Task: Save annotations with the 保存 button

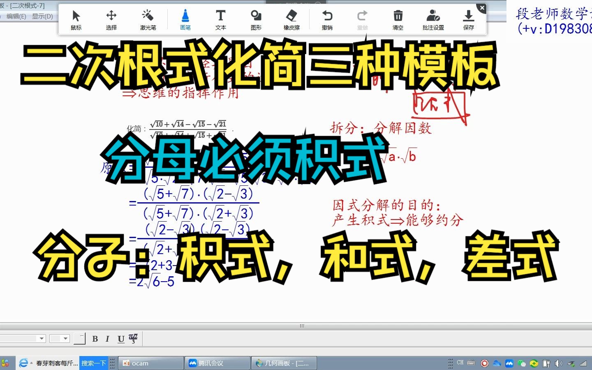Action: [468, 19]
